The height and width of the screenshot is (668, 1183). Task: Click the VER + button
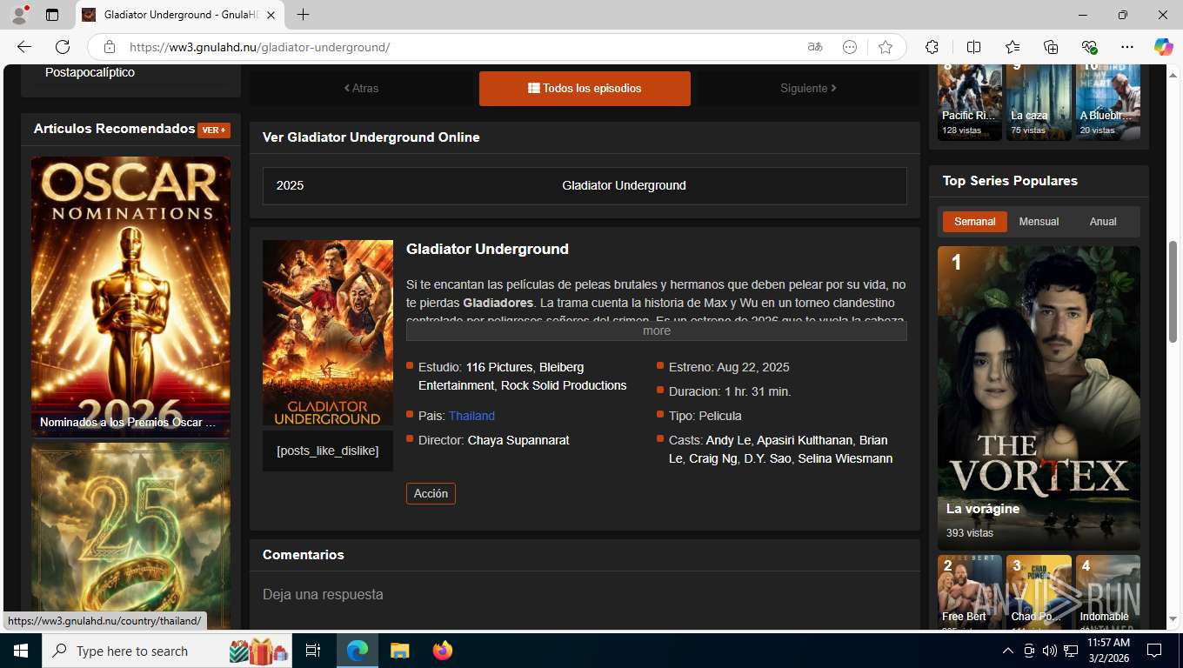pyautogui.click(x=214, y=130)
